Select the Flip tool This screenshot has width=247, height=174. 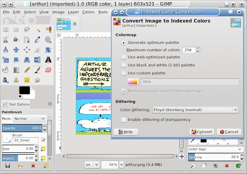38,60
